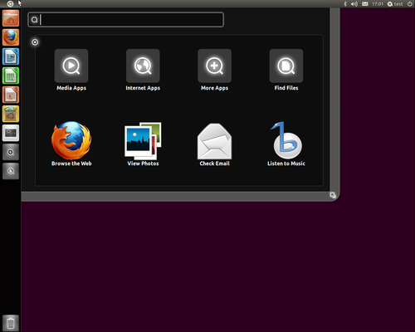Open the power session menu
The height and width of the screenshot is (332, 415).
(410, 4)
